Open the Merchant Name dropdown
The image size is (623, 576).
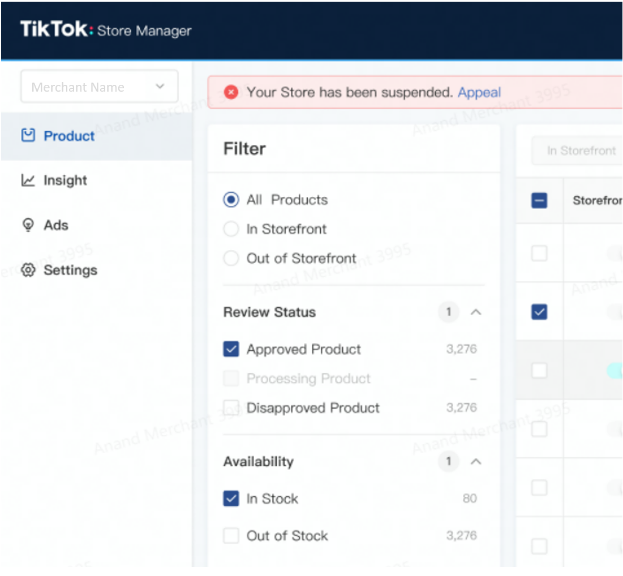(x=100, y=87)
